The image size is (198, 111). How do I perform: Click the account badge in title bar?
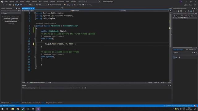181,2
